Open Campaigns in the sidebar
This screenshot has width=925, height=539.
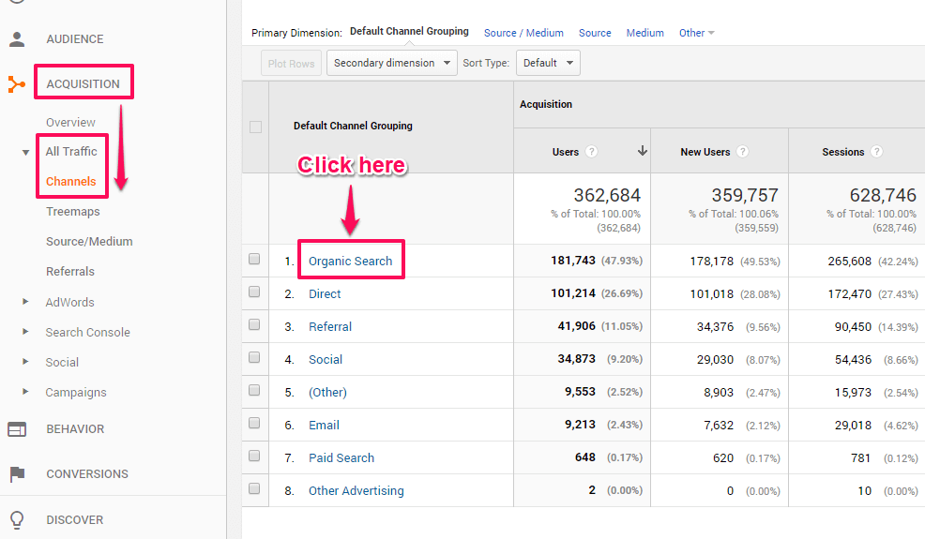(76, 393)
